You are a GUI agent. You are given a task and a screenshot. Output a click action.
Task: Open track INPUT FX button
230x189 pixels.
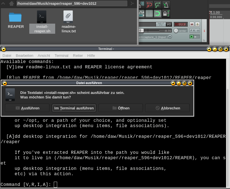161,24
